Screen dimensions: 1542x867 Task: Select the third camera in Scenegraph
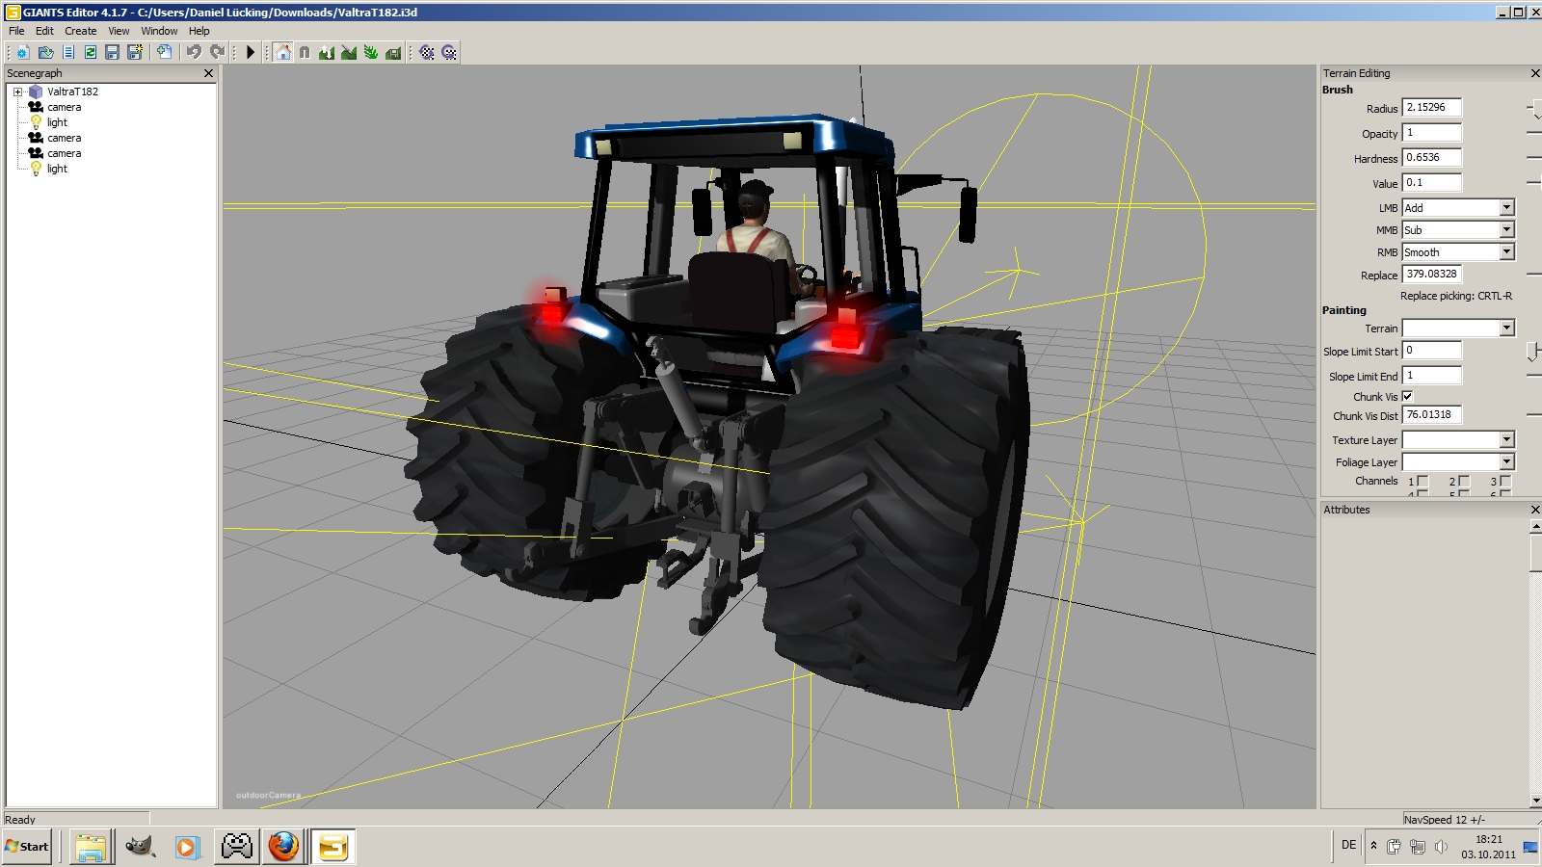pyautogui.click(x=64, y=153)
